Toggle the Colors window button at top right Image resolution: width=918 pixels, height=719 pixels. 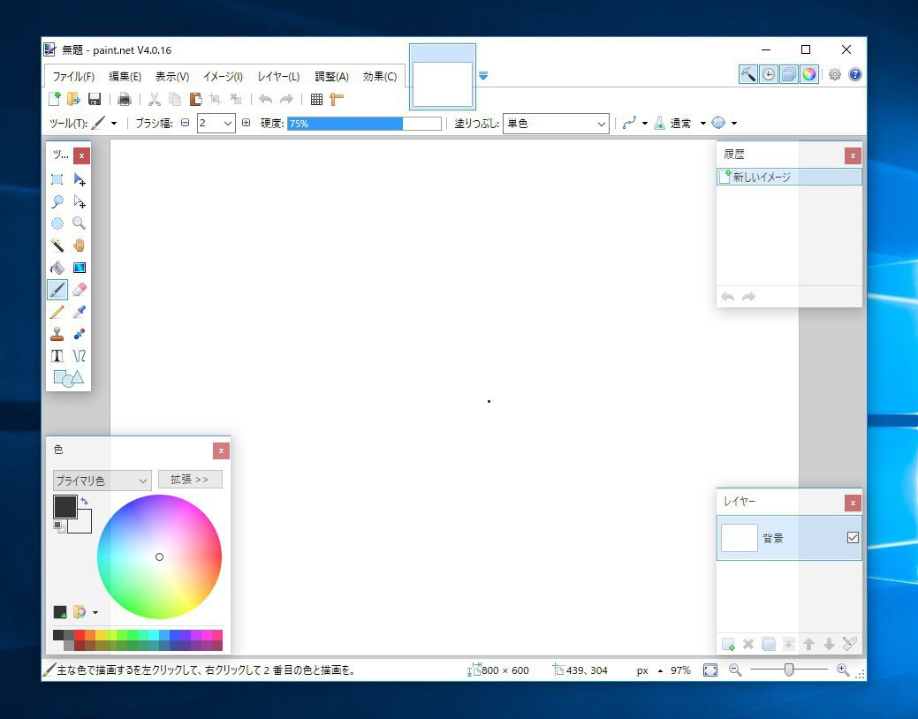click(809, 75)
